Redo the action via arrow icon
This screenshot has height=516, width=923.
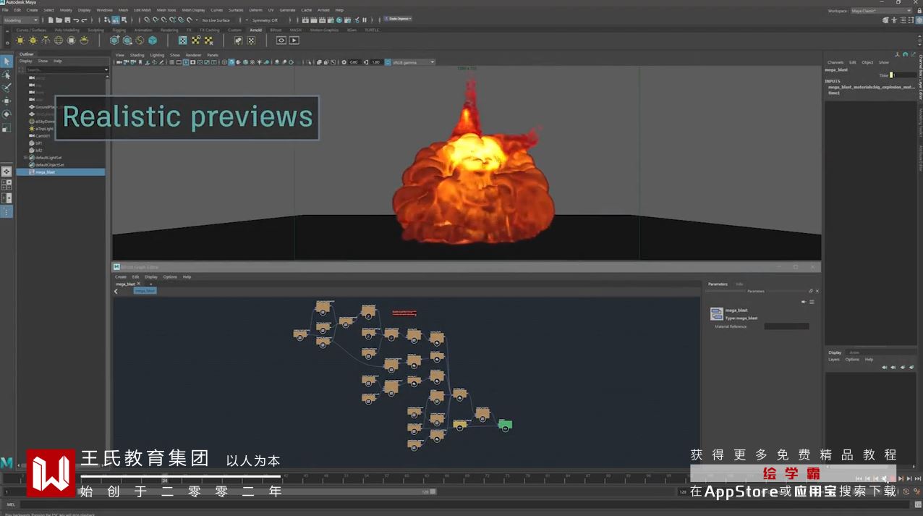[x=84, y=20]
